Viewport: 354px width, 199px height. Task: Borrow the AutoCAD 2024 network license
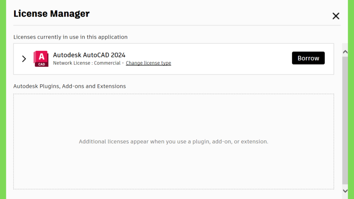click(x=308, y=58)
